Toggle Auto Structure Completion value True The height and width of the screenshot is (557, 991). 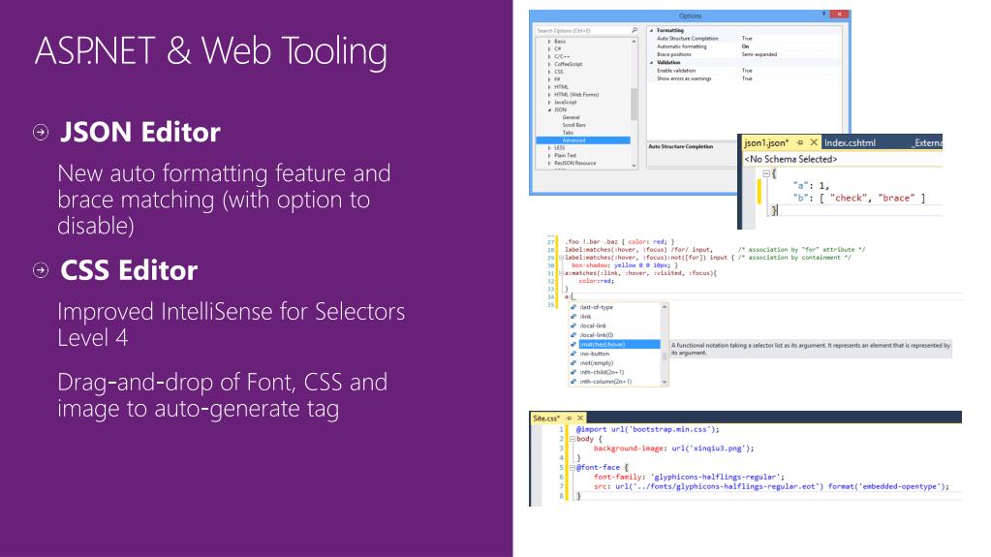coord(747,39)
